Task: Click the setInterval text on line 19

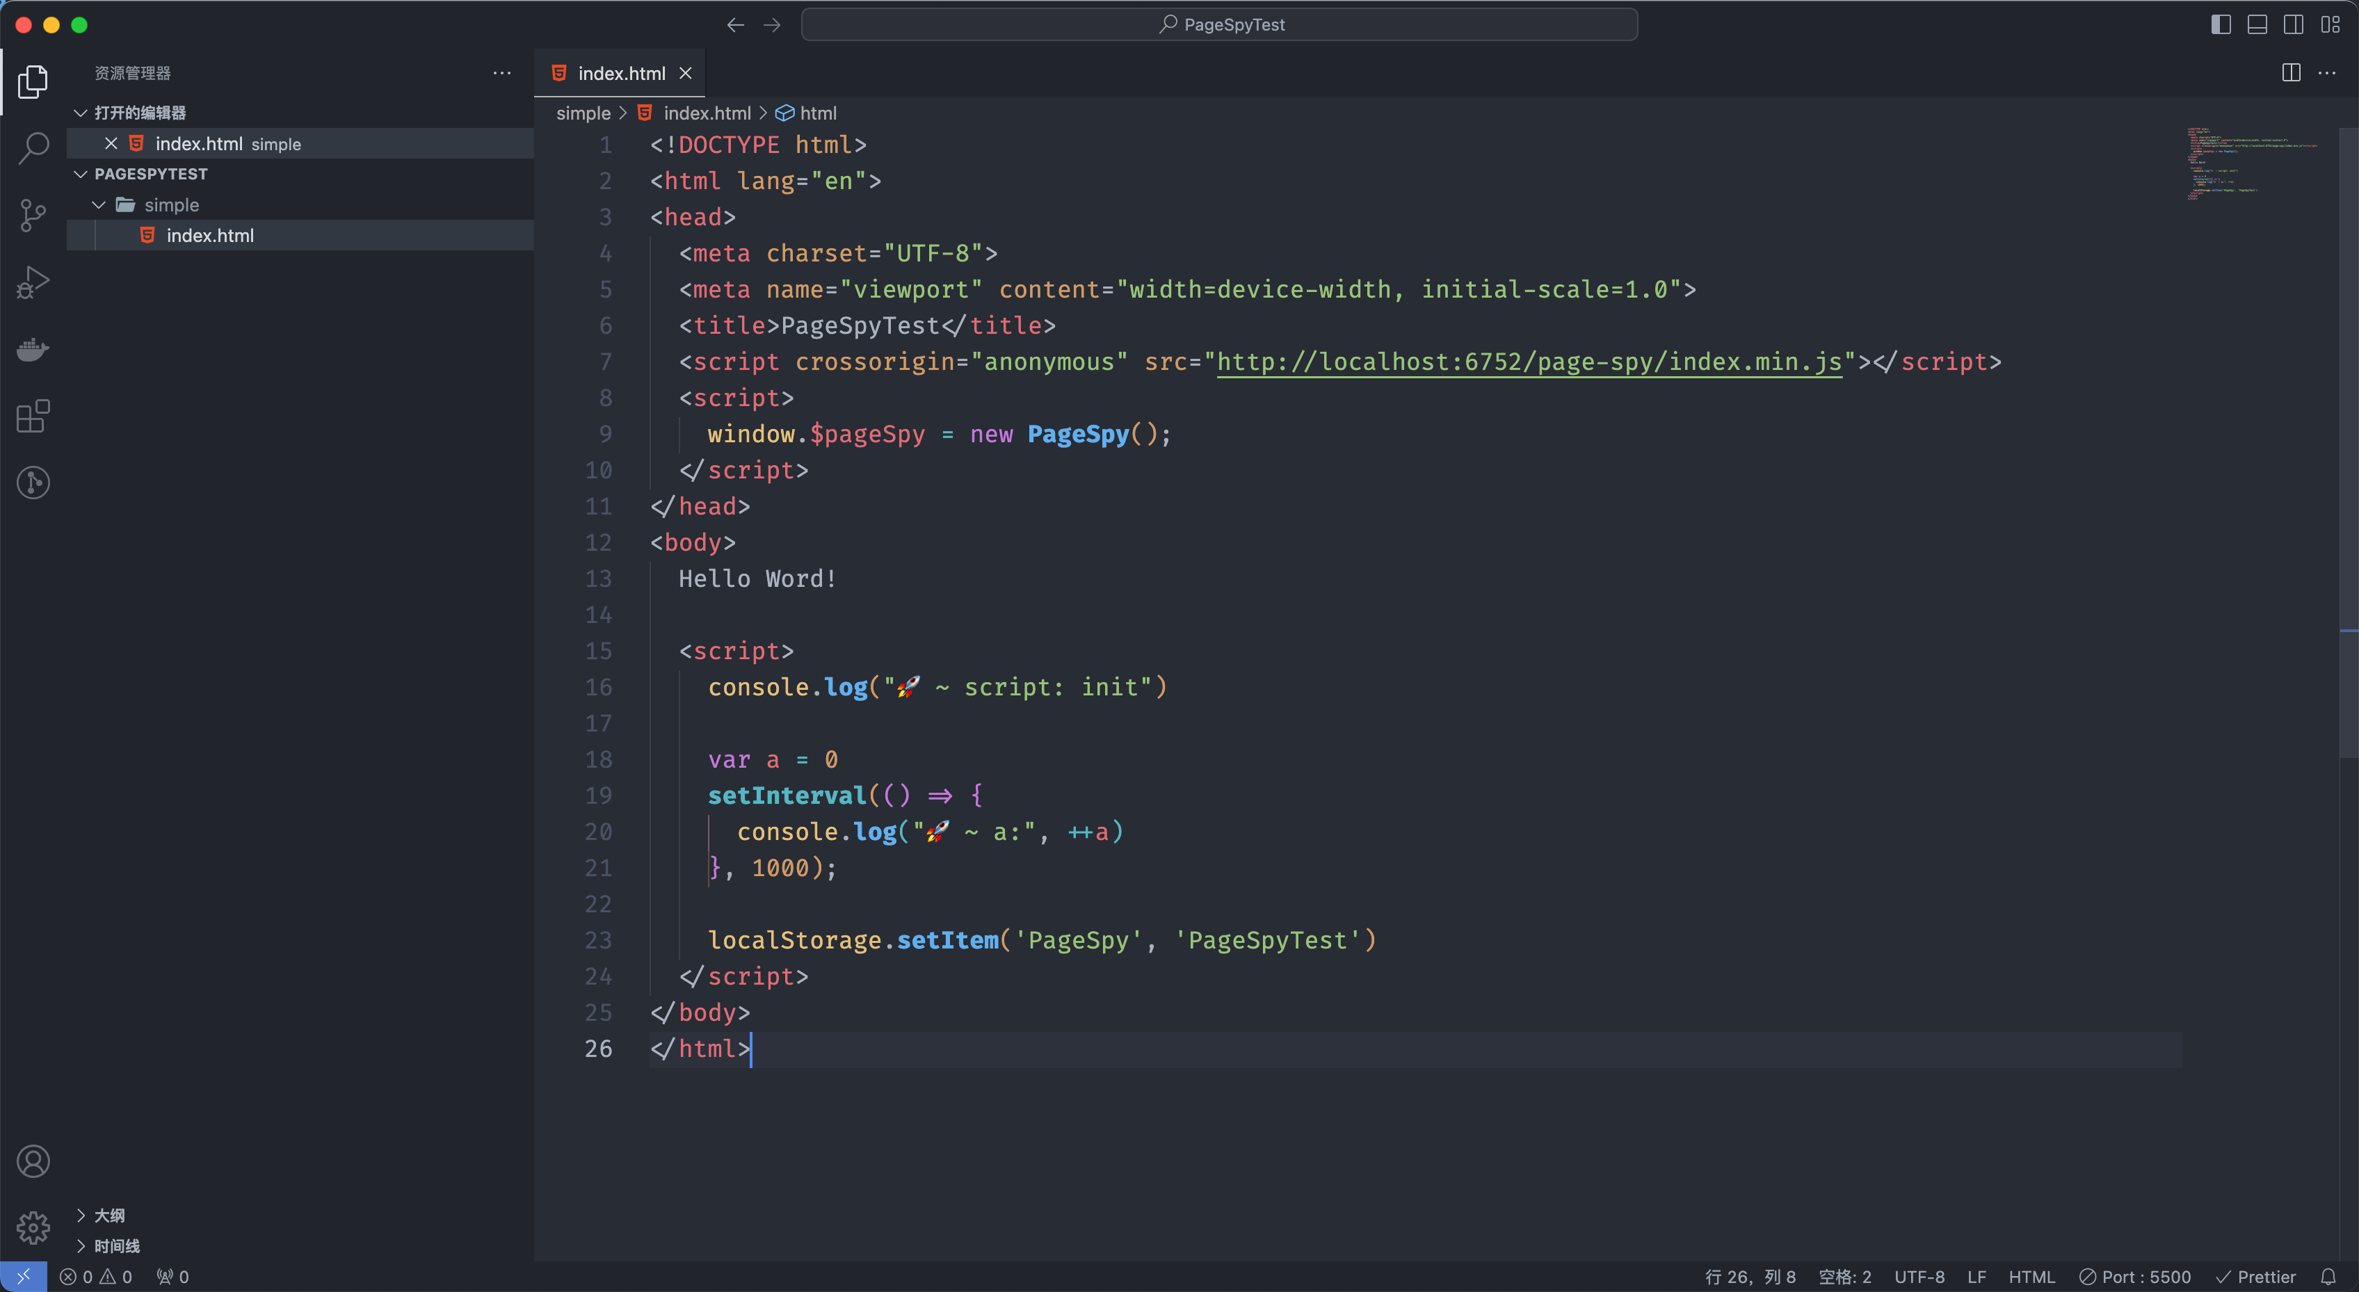Action: [787, 796]
